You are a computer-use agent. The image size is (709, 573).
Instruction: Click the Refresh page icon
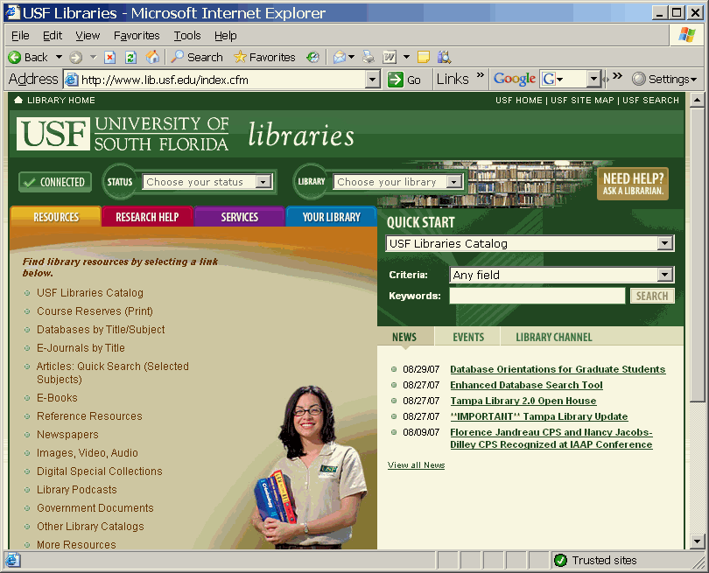point(130,57)
